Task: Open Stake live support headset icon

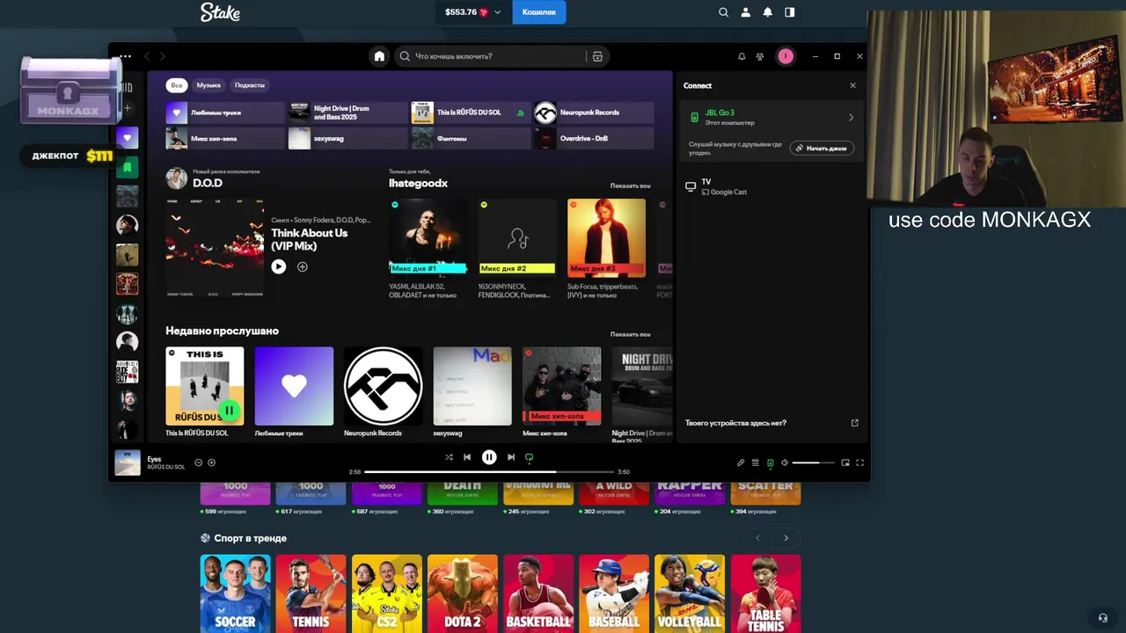Action: point(1102,618)
